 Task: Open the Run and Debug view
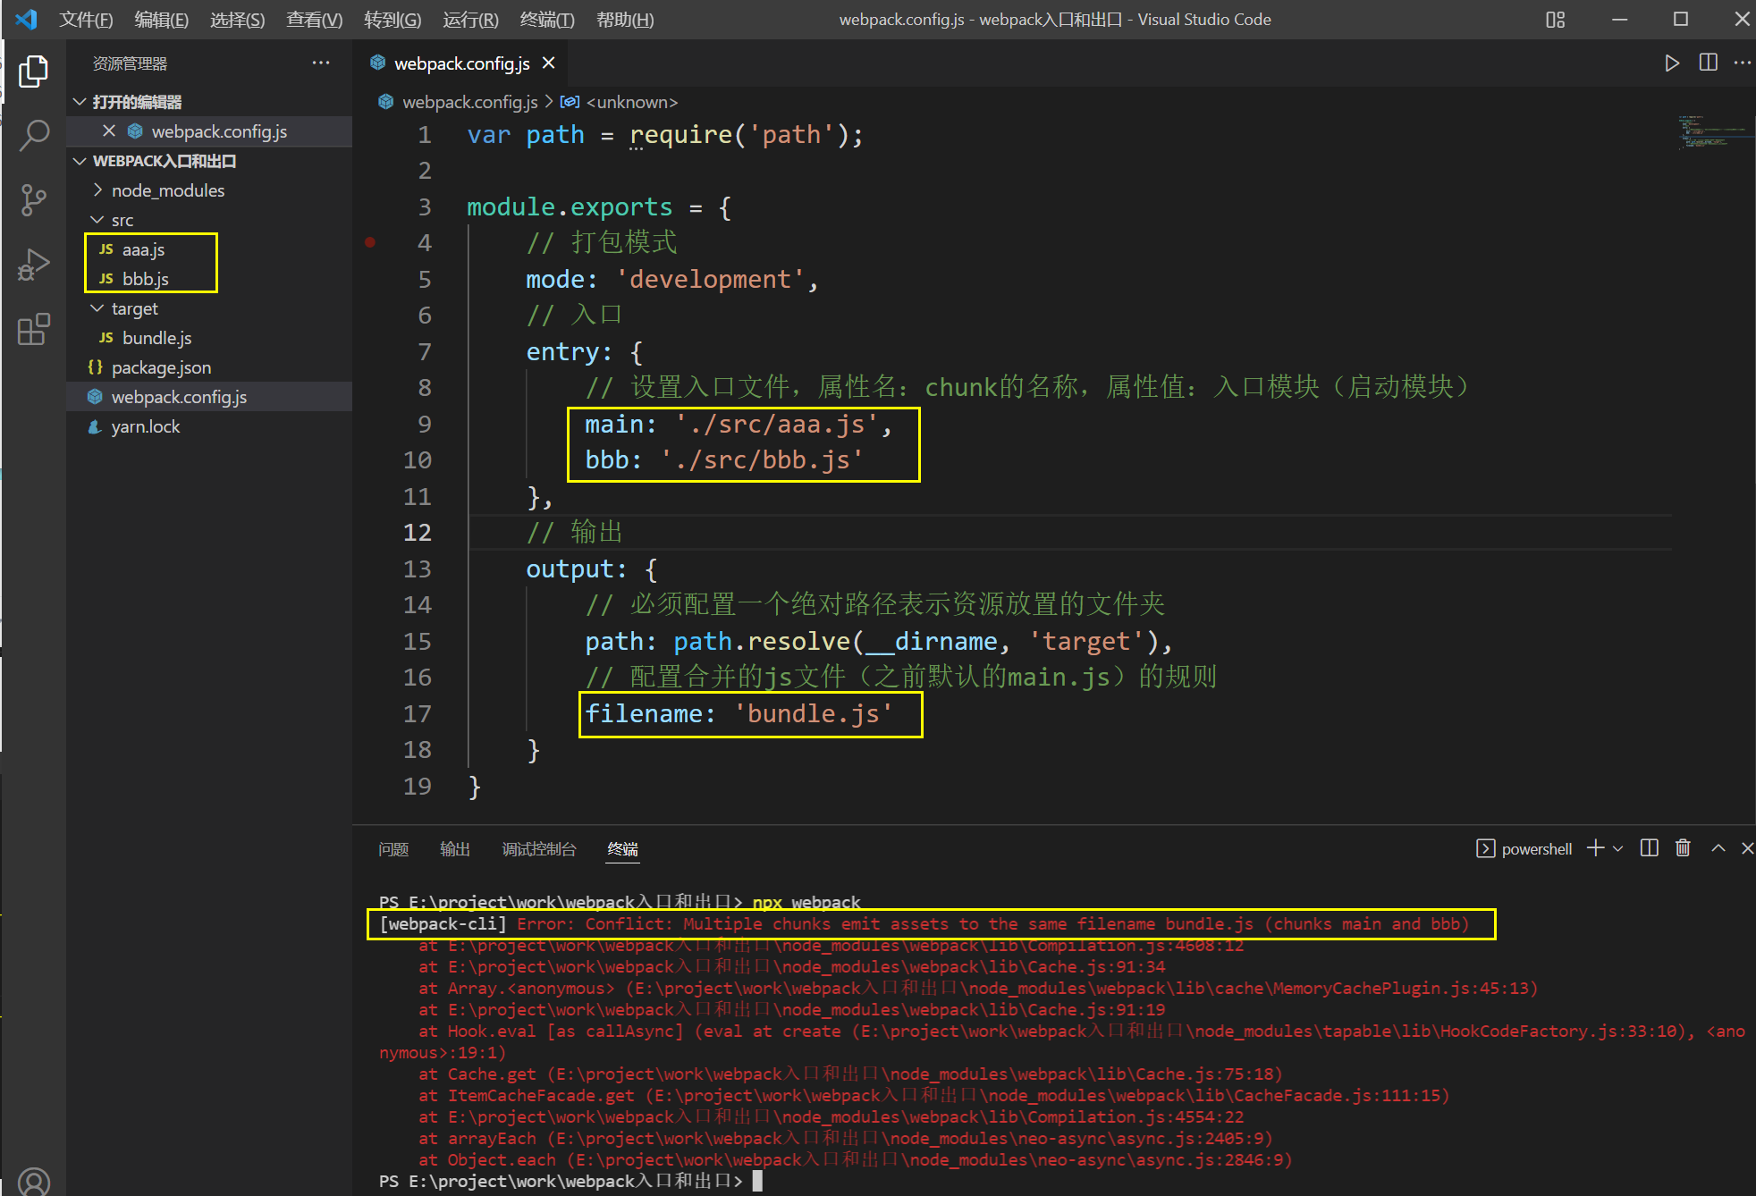point(33,265)
